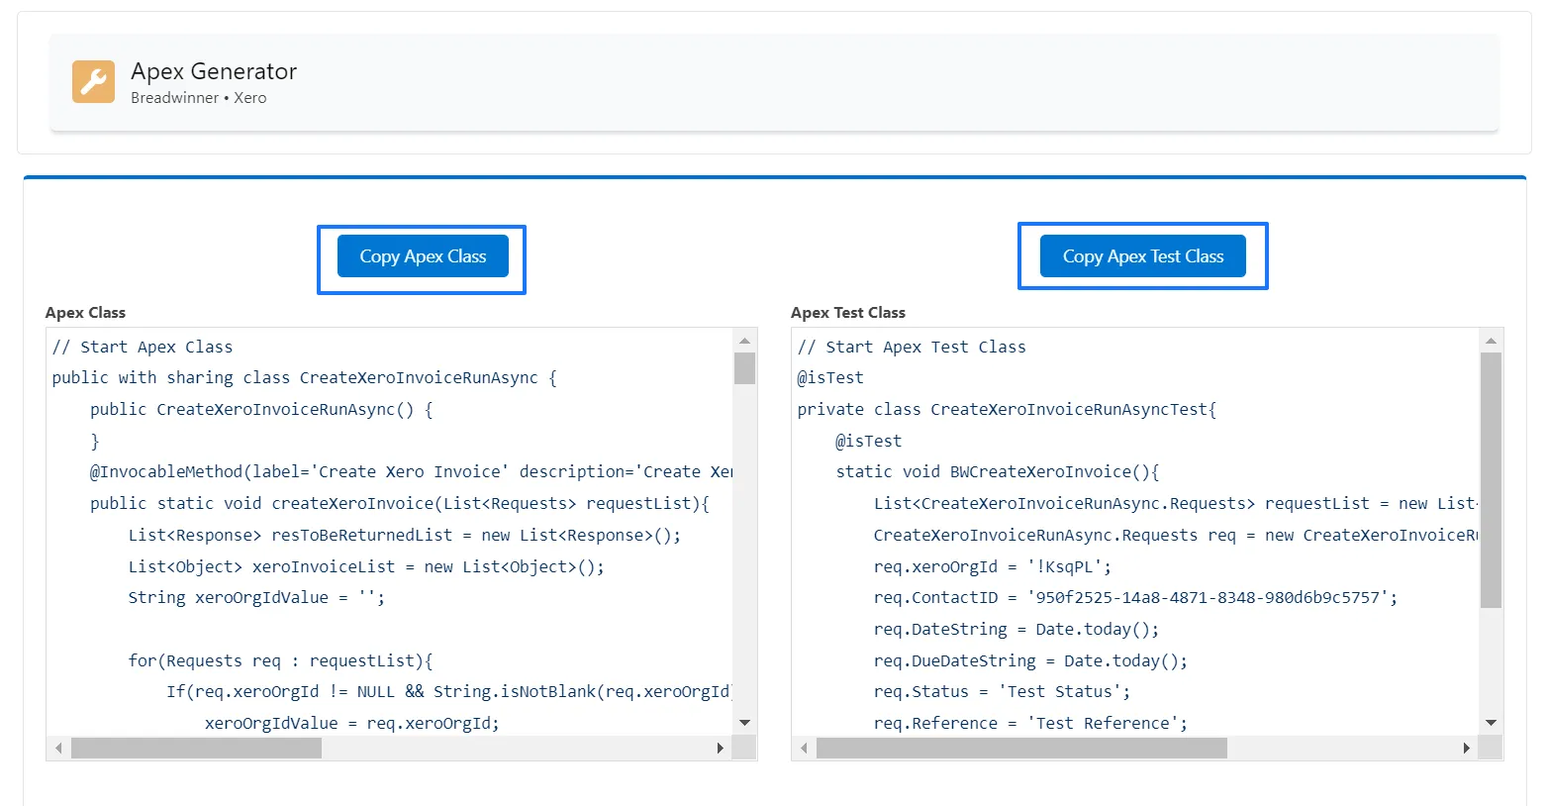Click line 'static void BWCreateXeroInvoice(){'

(998, 472)
